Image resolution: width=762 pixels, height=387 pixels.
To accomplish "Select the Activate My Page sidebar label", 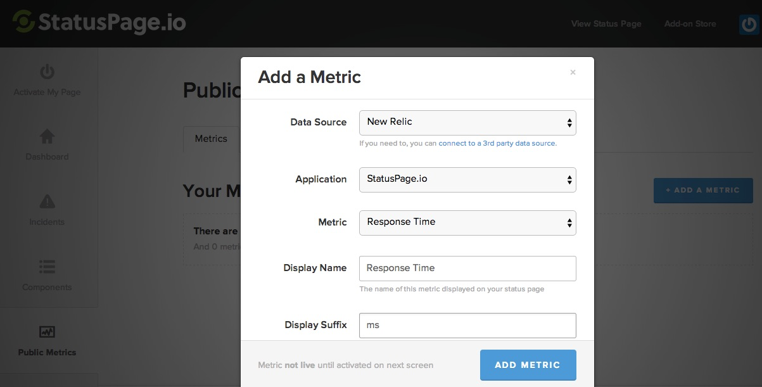I will point(47,92).
